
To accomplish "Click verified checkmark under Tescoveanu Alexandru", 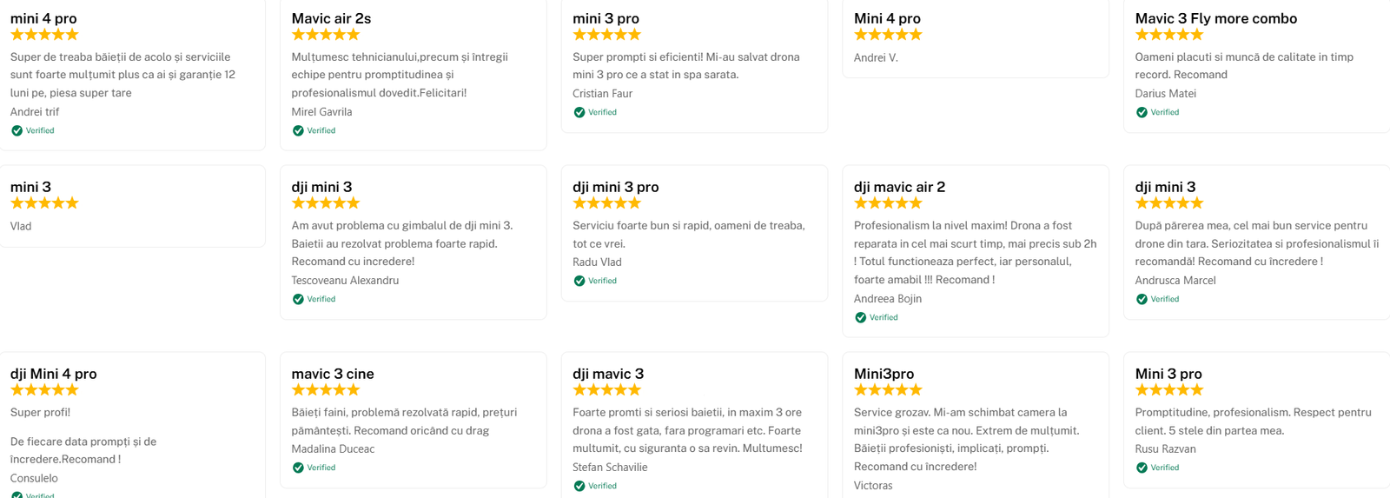I will tap(298, 300).
